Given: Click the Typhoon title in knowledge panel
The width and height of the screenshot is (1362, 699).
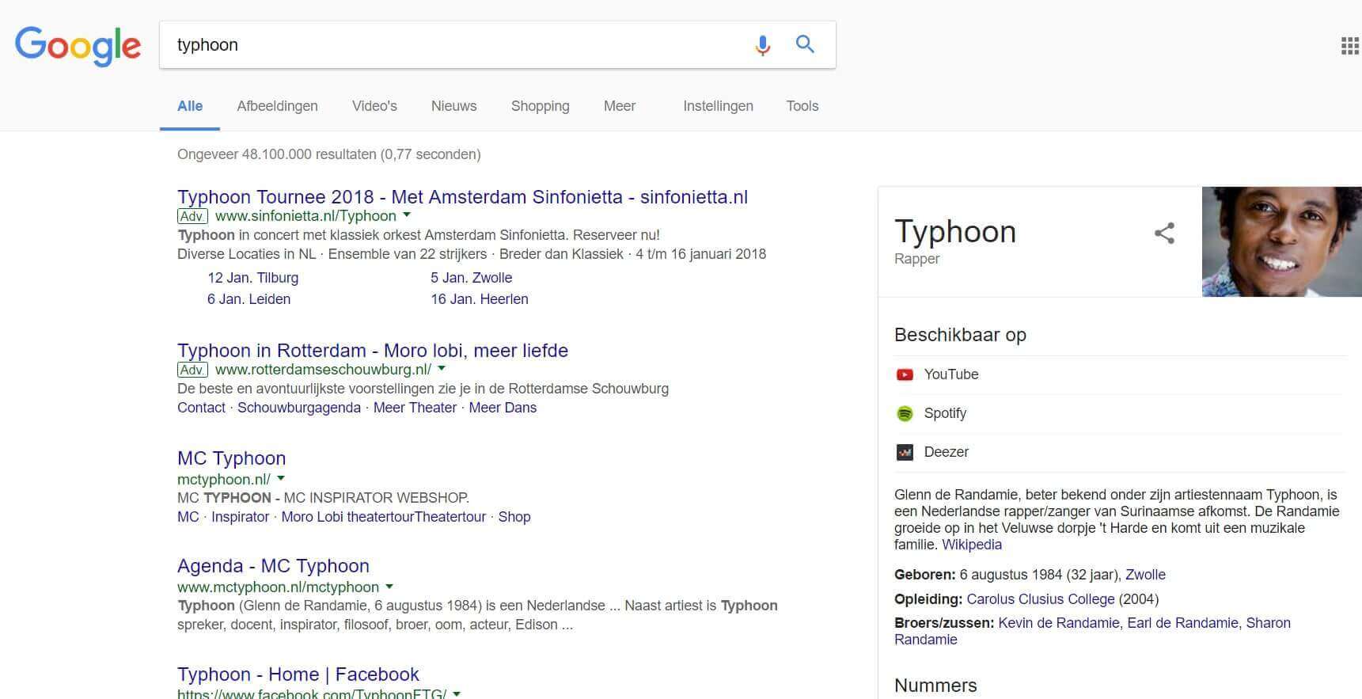Looking at the screenshot, I should 955,231.
